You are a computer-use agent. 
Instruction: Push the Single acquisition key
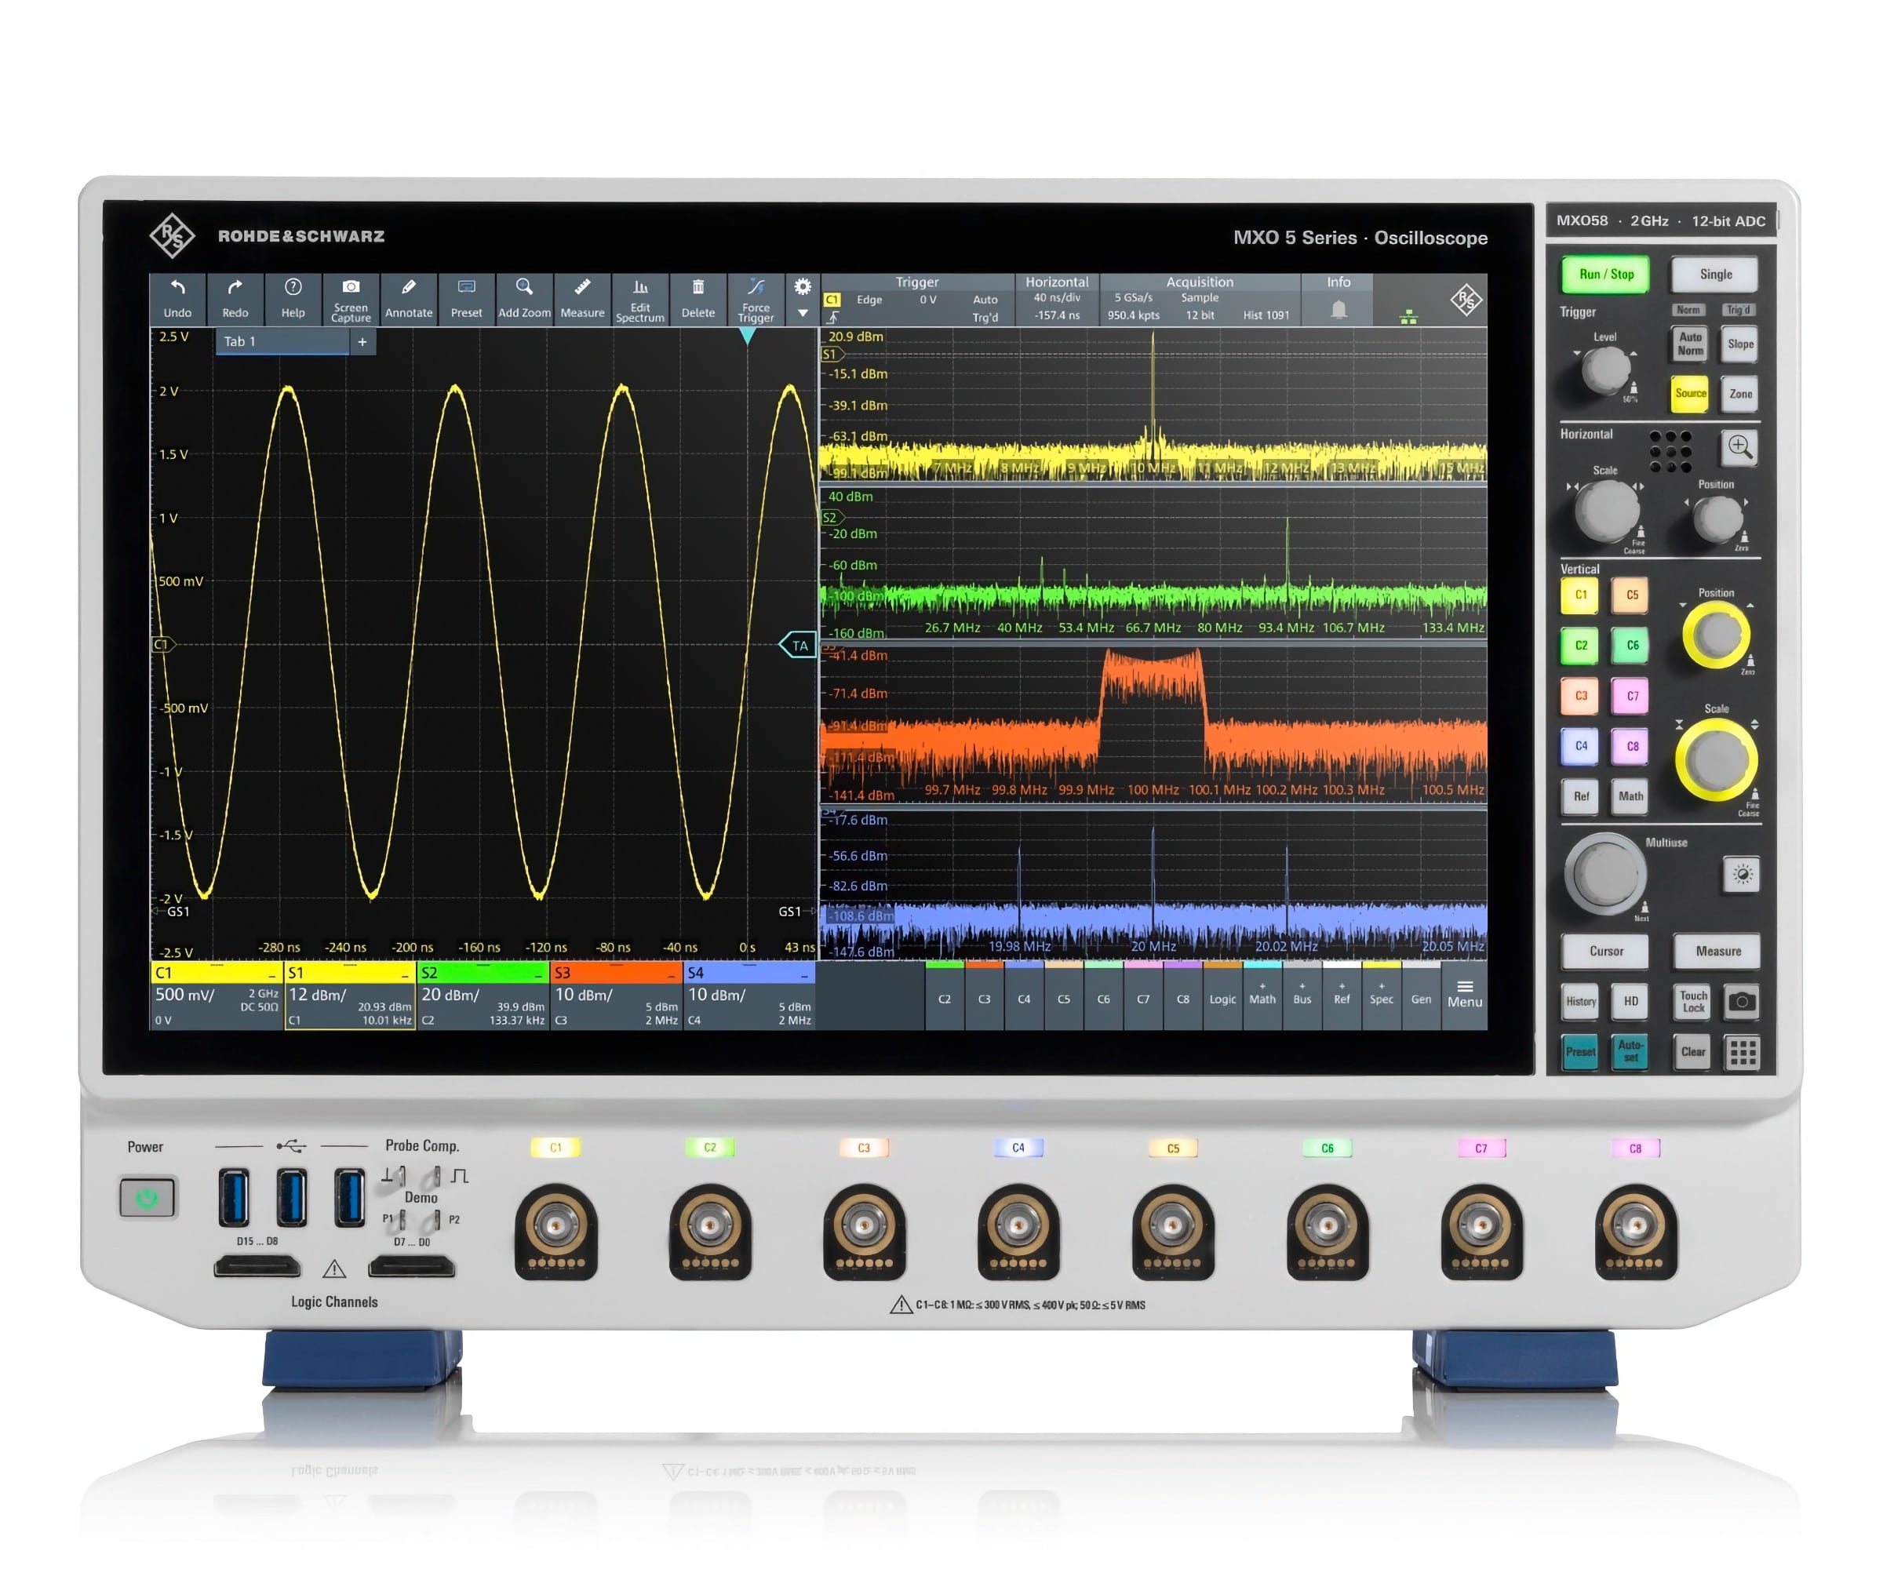tap(1714, 275)
